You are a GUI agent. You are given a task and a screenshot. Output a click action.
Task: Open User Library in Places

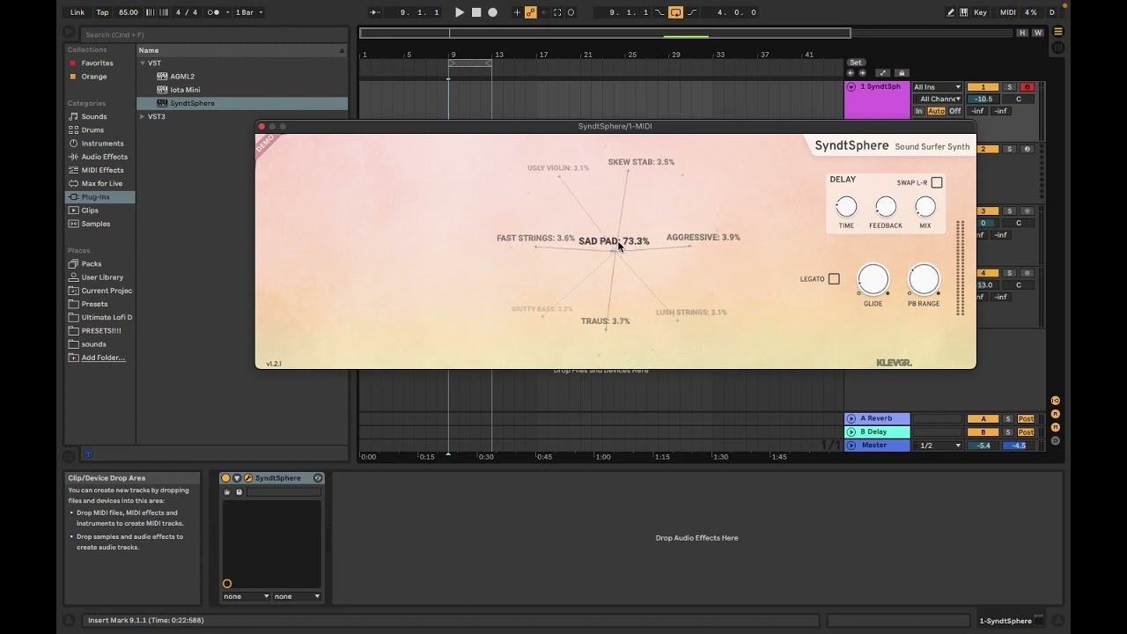pyautogui.click(x=102, y=277)
